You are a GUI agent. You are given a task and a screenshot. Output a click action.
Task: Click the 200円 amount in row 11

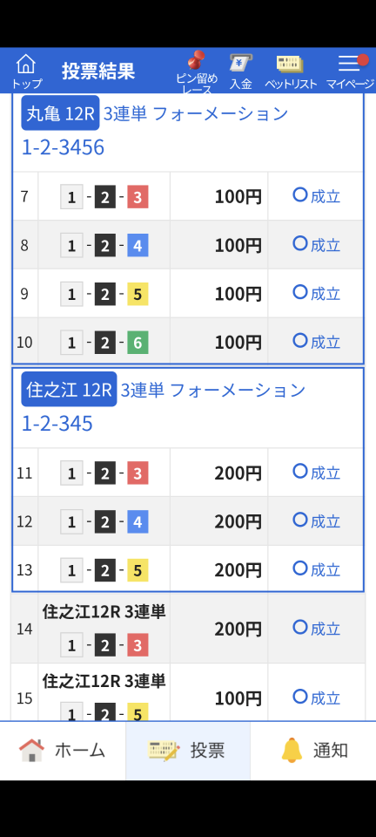tap(238, 473)
